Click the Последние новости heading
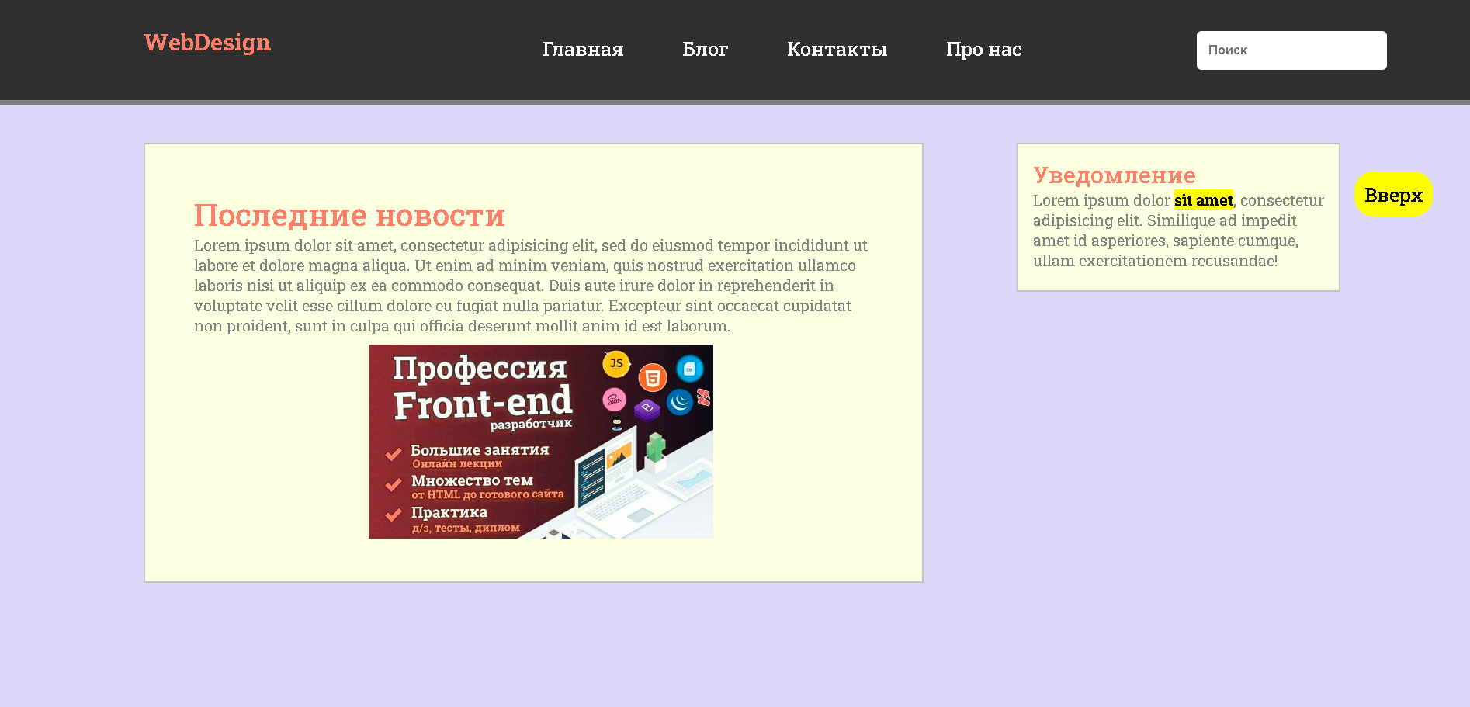The width and height of the screenshot is (1470, 707). (x=349, y=216)
